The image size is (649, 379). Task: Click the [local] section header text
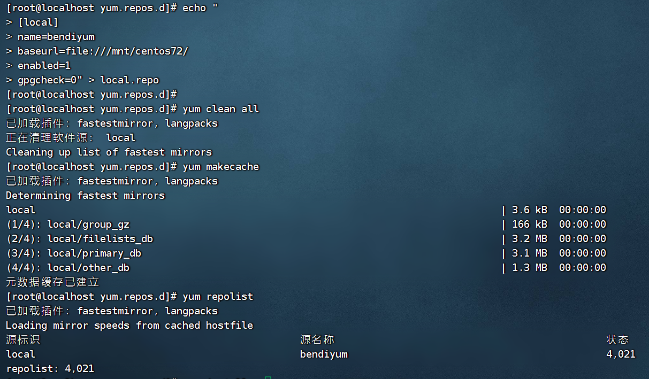(37, 22)
